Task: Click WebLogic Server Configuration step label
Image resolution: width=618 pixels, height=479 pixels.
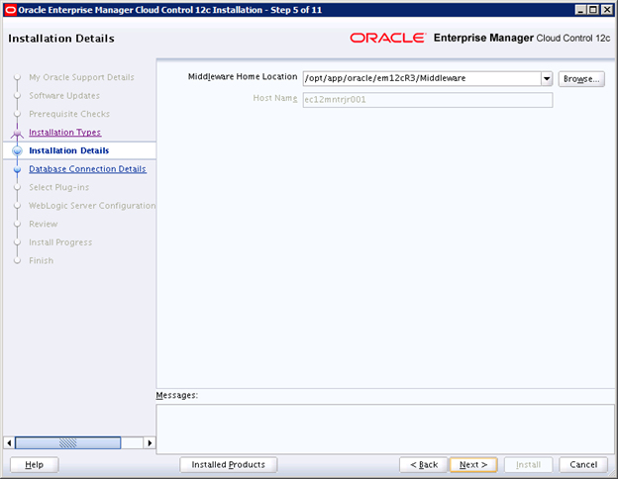Action: (x=92, y=206)
